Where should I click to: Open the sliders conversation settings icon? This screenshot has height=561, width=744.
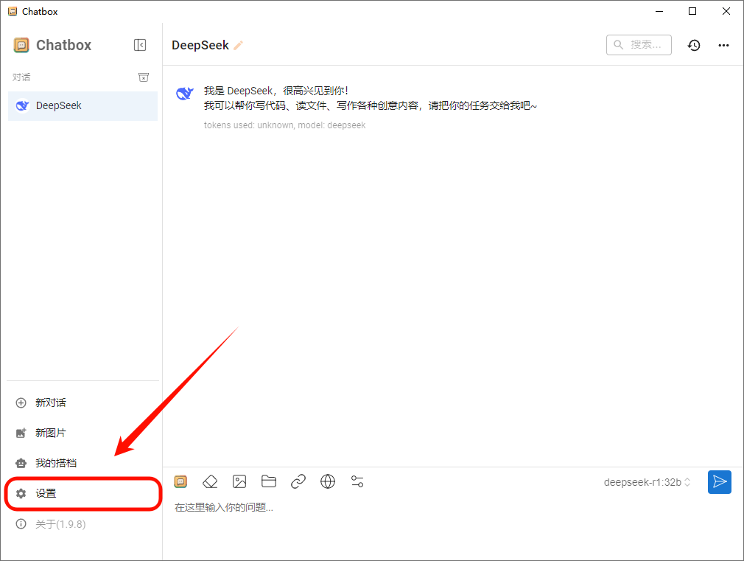pyautogui.click(x=357, y=481)
